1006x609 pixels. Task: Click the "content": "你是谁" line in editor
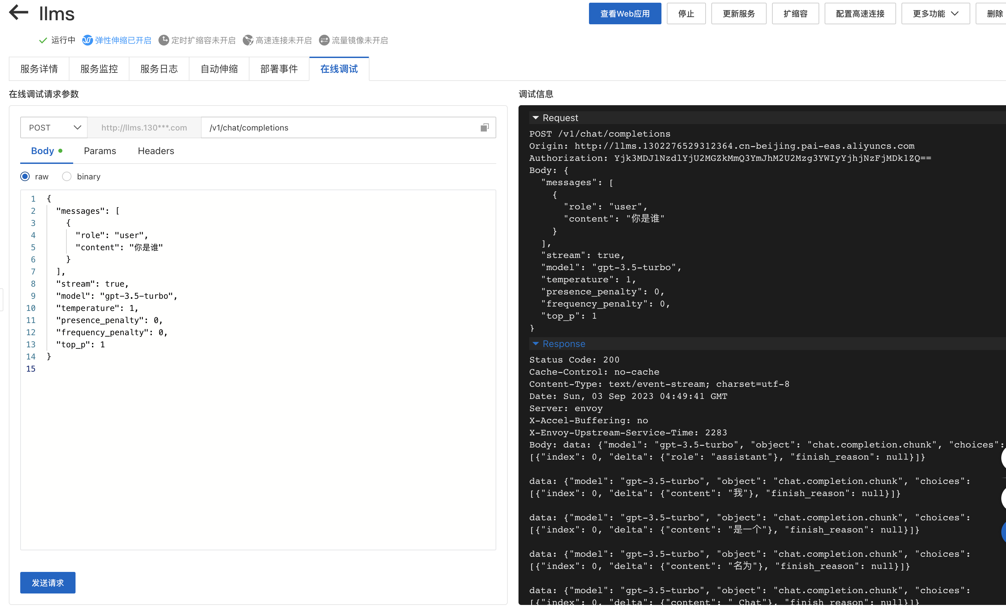point(119,247)
